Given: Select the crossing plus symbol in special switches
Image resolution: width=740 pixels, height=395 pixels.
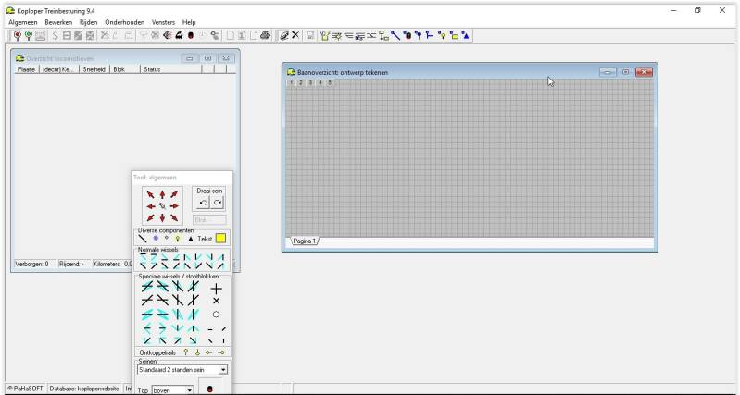Looking at the screenshot, I should (216, 288).
